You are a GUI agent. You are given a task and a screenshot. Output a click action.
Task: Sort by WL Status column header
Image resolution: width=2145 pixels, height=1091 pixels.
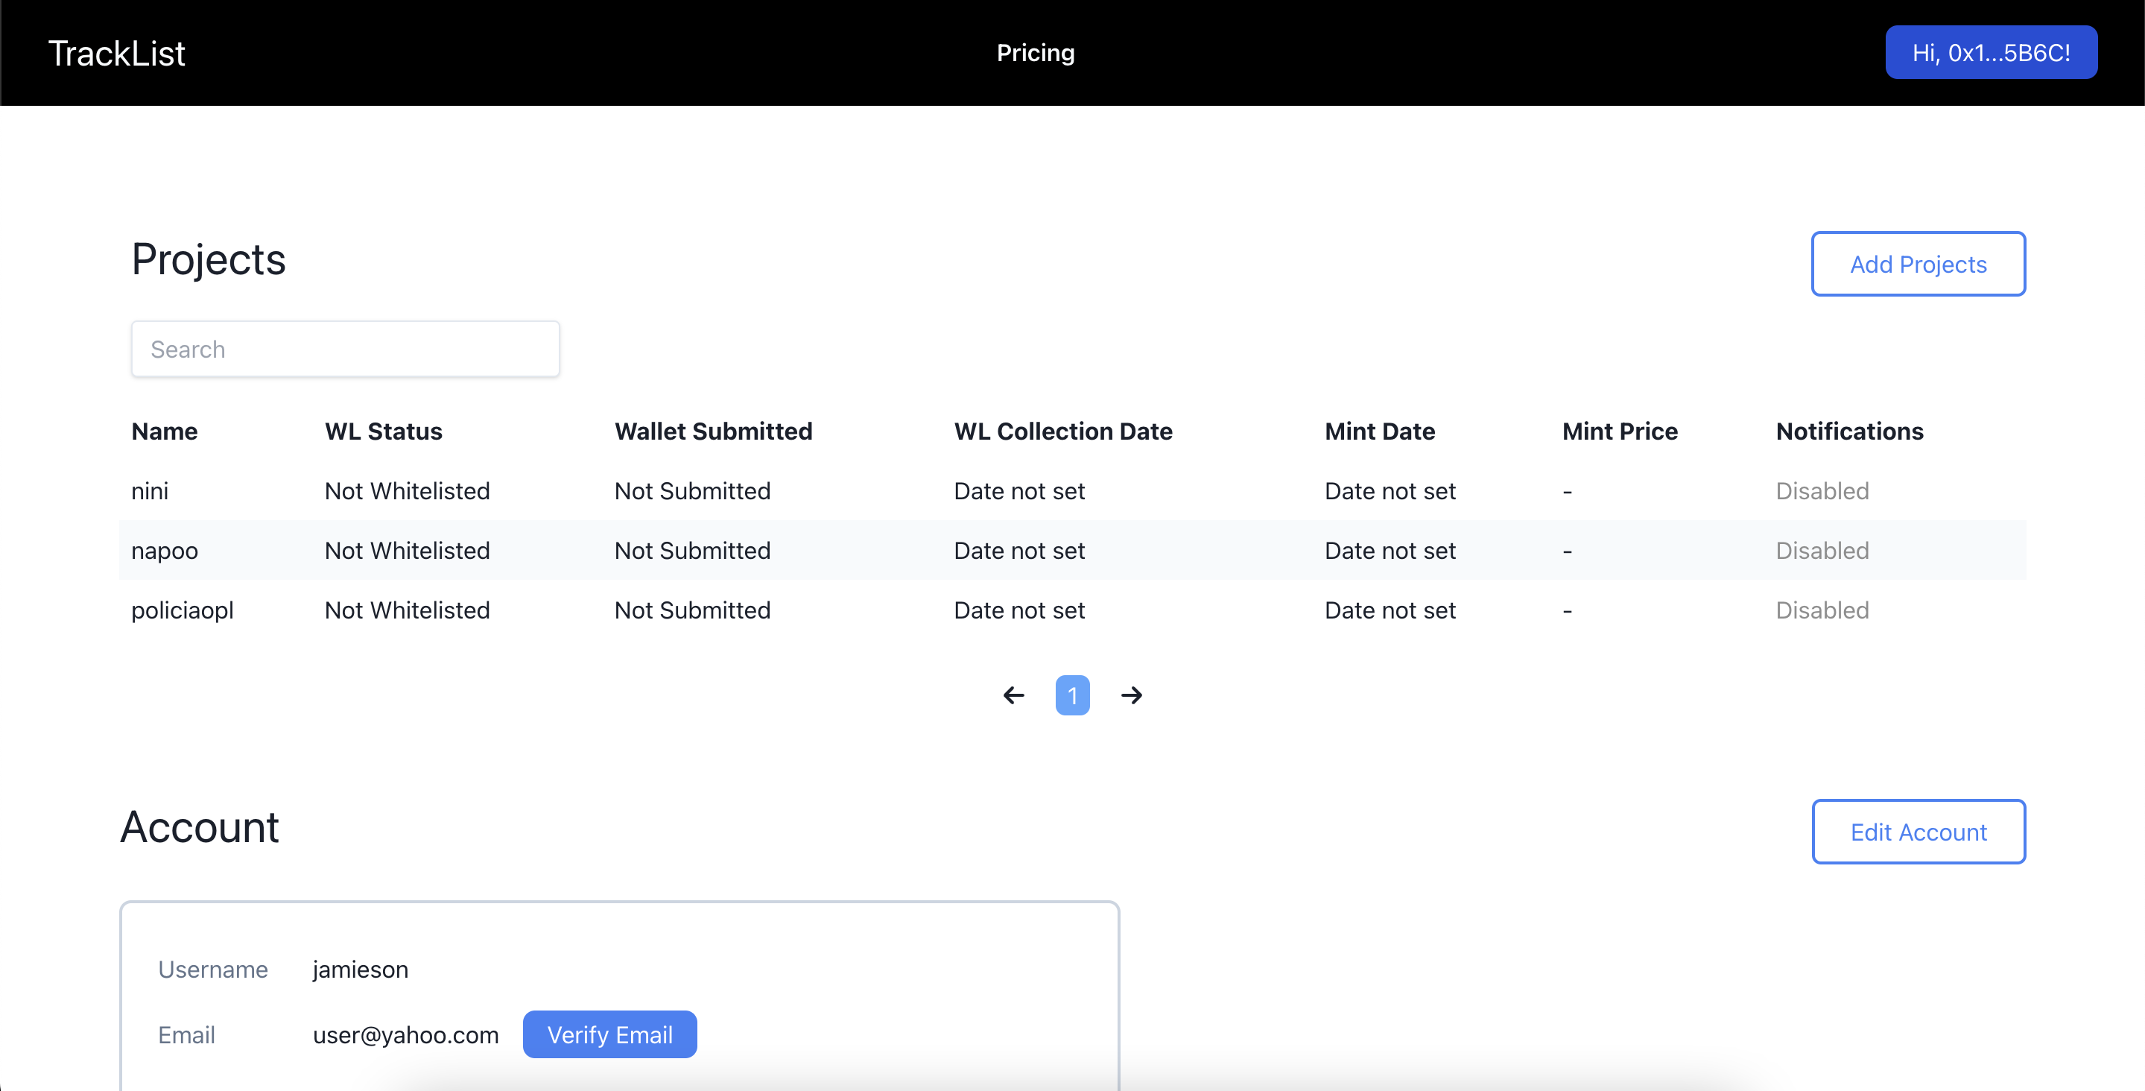tap(383, 431)
